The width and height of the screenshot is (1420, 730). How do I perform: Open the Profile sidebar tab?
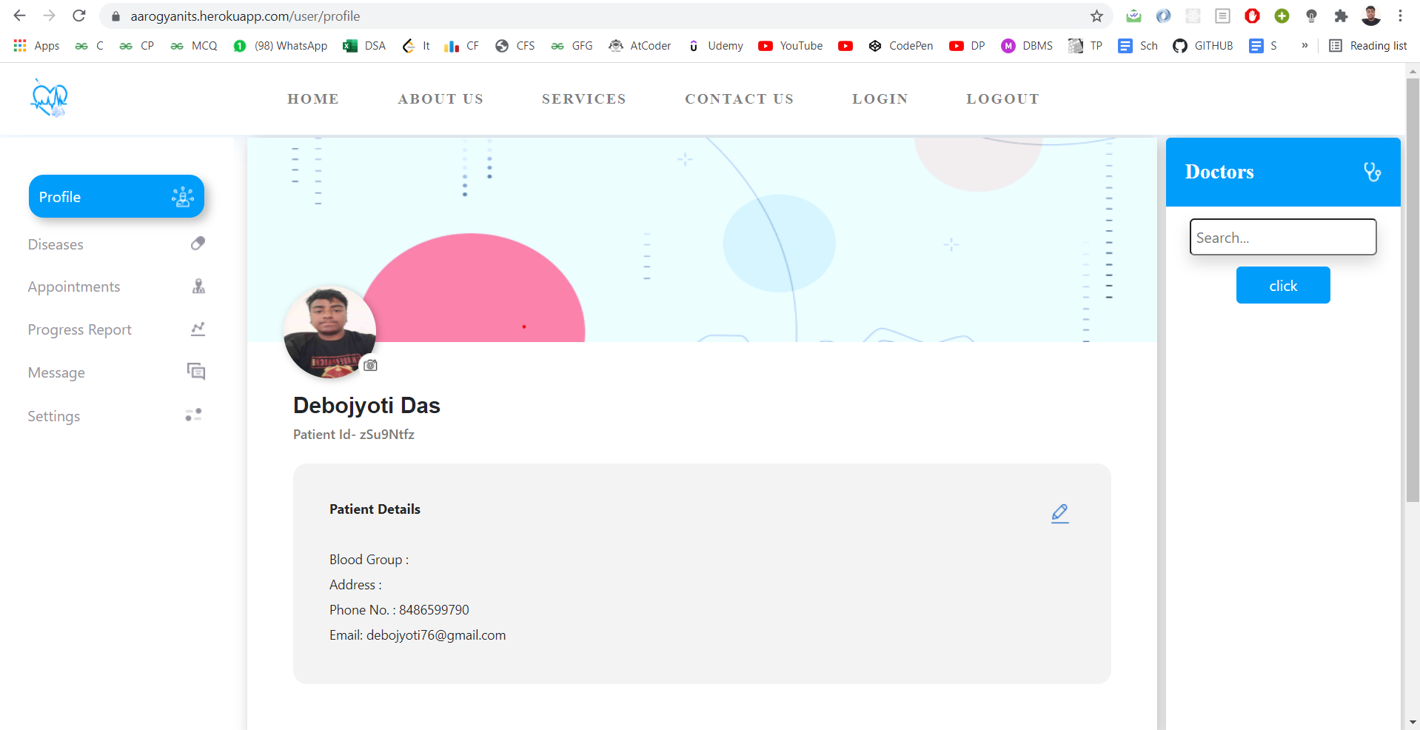point(116,197)
